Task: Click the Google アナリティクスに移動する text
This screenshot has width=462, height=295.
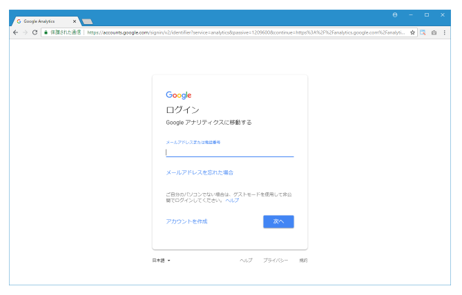Action: pyautogui.click(x=209, y=123)
